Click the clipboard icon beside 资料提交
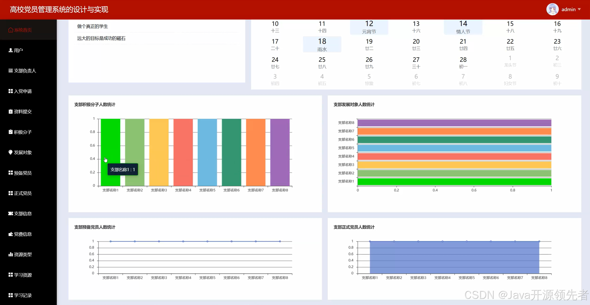Image resolution: width=590 pixels, height=305 pixels. pyautogui.click(x=11, y=112)
